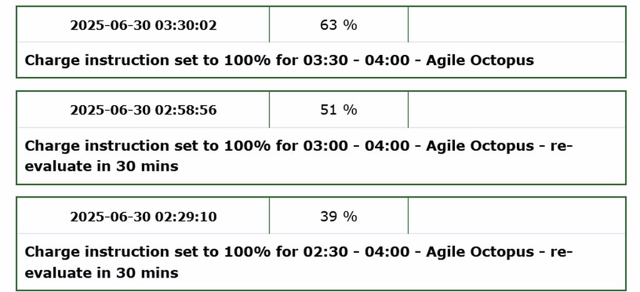The height and width of the screenshot is (292, 640).
Task: Click the 2025-06-30 03:30:02 timestamp
Action: point(143,25)
